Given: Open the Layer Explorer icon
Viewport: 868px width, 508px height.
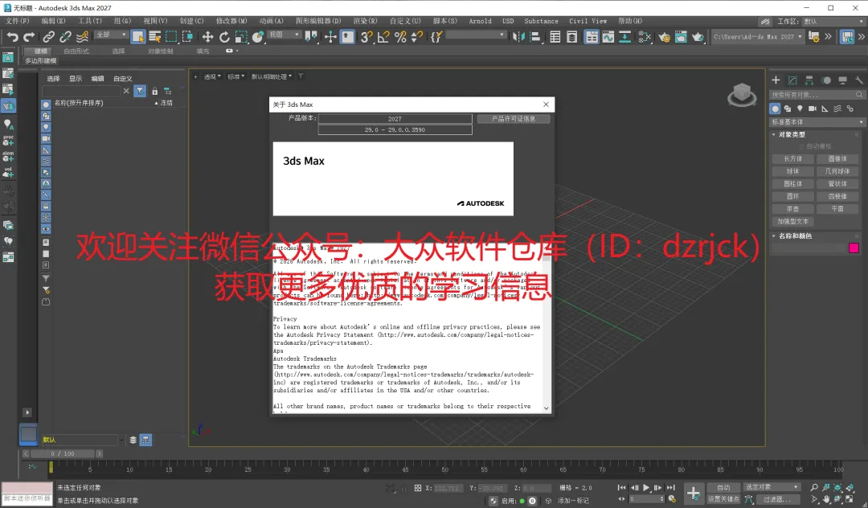Looking at the screenshot, I should click(x=572, y=36).
